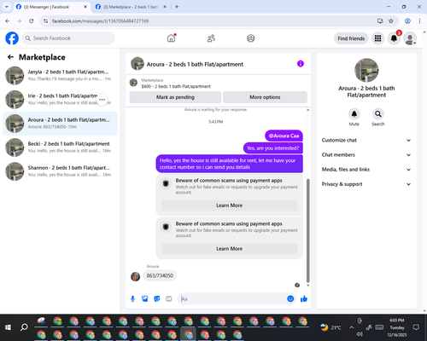This screenshot has width=427, height=341.
Task: Select the Aroura conversation in list
Action: tap(60, 124)
